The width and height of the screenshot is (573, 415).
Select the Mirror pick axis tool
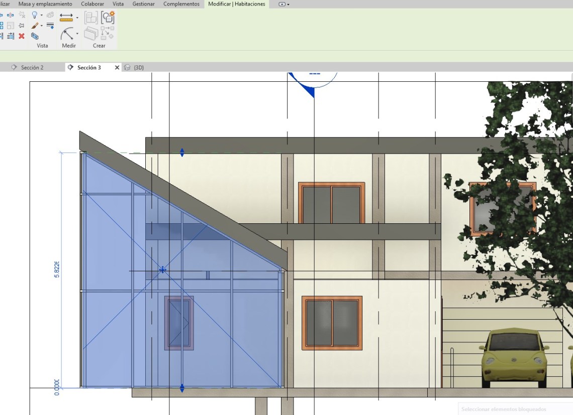(x=11, y=15)
